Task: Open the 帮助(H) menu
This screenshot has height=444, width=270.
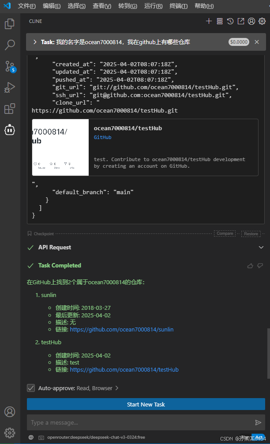Action: 204,6
